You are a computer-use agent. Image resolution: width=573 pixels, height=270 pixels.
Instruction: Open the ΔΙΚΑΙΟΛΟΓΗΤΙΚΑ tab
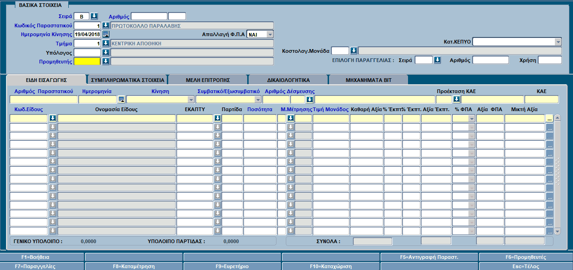coord(288,80)
